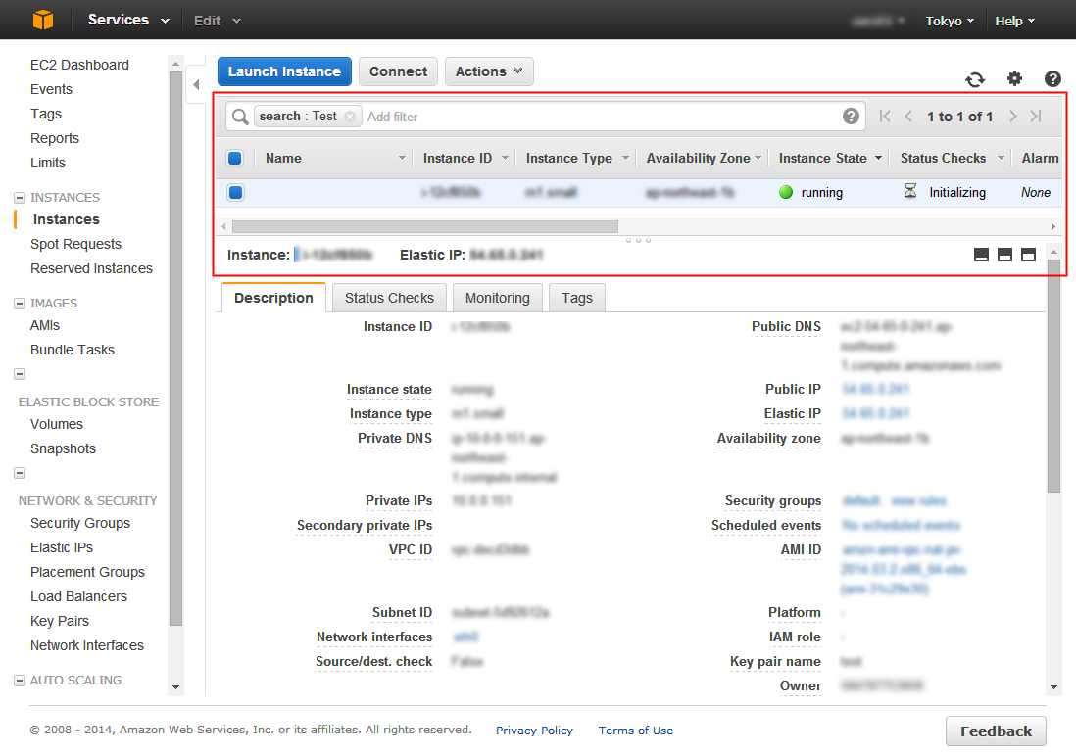Click detail pane scroll-down arrow
The height and width of the screenshot is (755, 1076).
click(1053, 687)
